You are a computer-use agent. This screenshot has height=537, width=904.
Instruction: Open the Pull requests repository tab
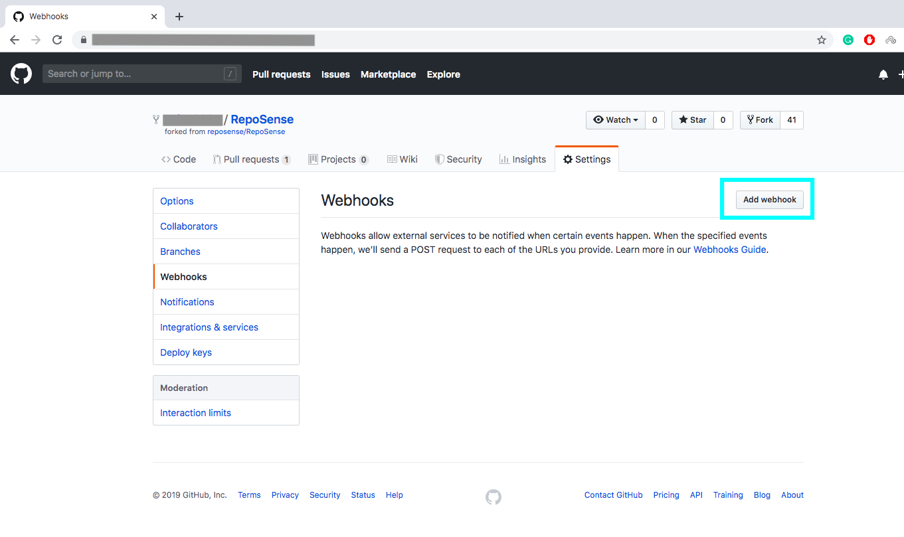click(x=251, y=159)
